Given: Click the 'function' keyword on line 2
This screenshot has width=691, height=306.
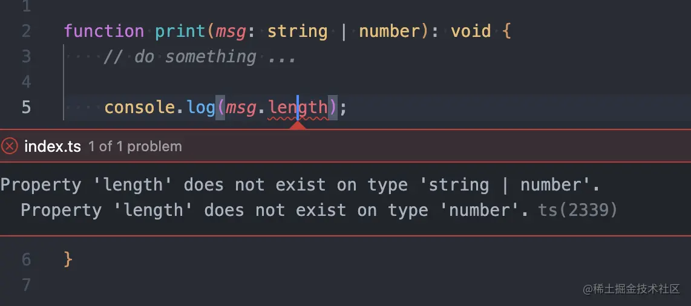Looking at the screenshot, I should click(x=104, y=31).
